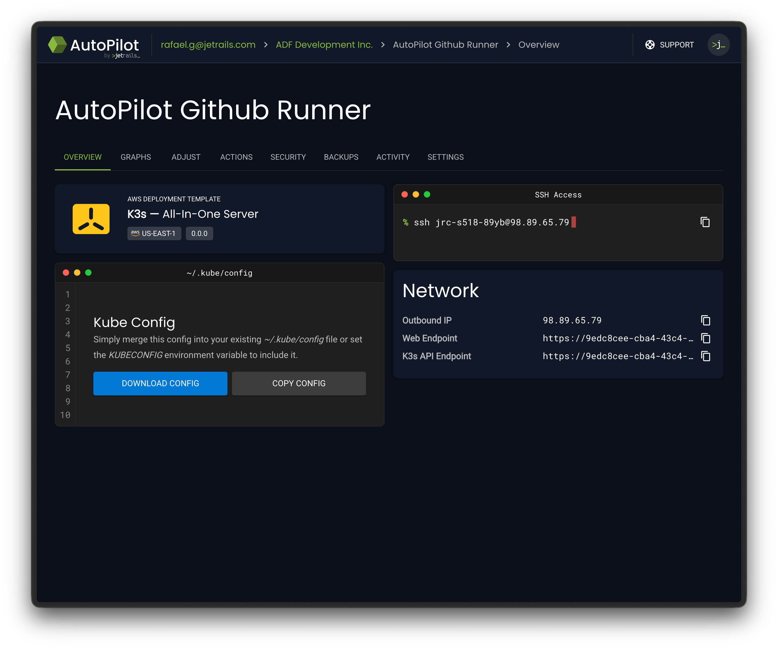Click the green dot in the SSH Access window

(x=427, y=194)
